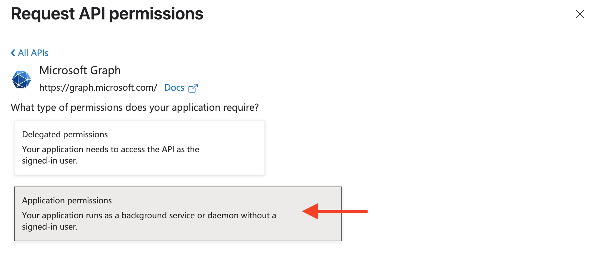This screenshot has height=261, width=592.
Task: Open the Docs link
Action: [x=174, y=88]
